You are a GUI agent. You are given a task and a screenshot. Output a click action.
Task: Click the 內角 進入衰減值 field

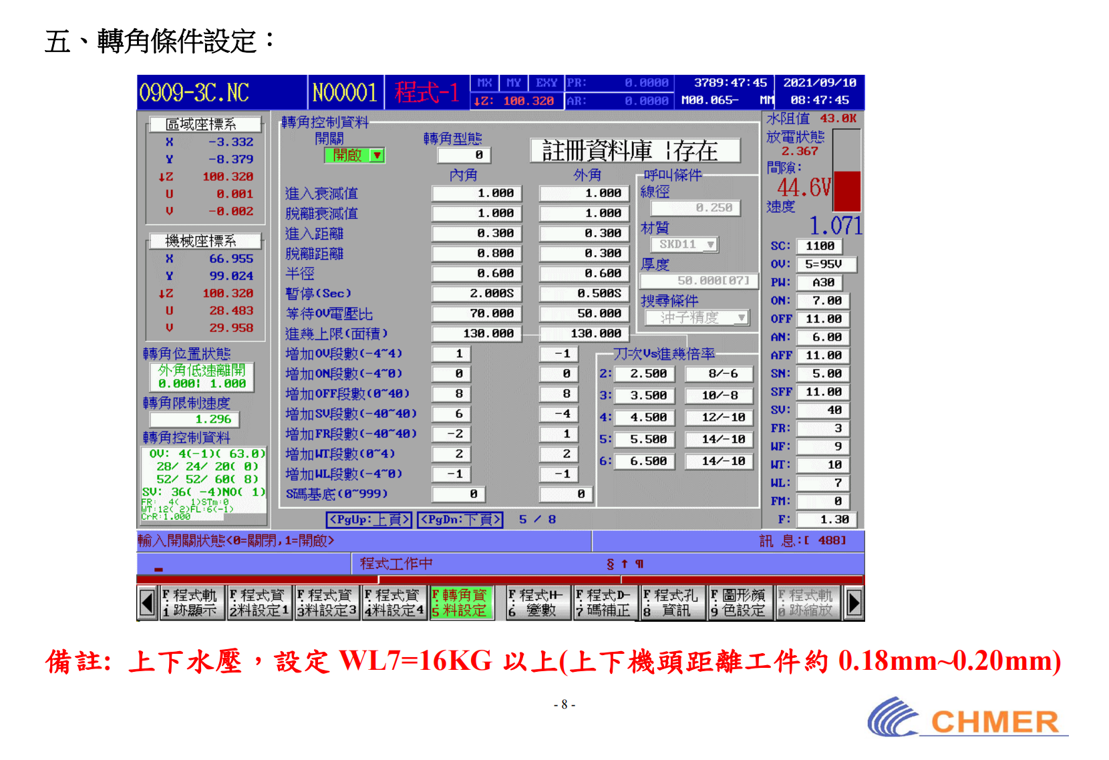tap(476, 194)
